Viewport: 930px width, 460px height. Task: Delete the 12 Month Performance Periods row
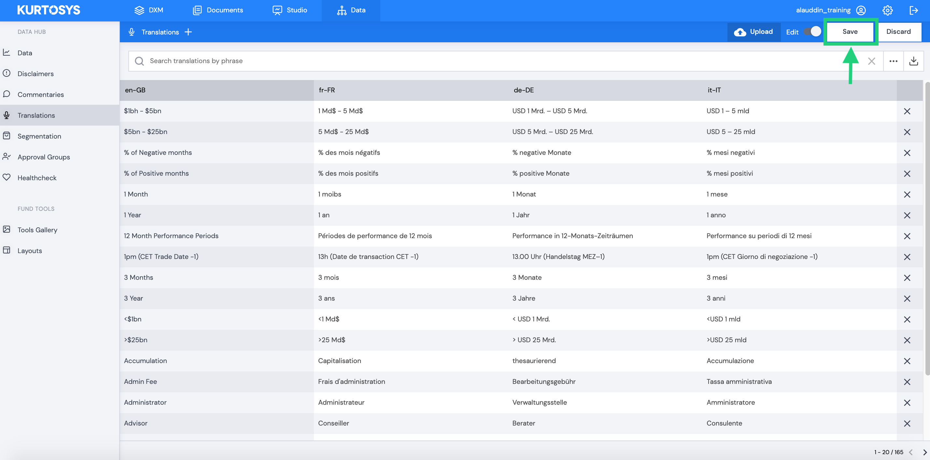[907, 236]
